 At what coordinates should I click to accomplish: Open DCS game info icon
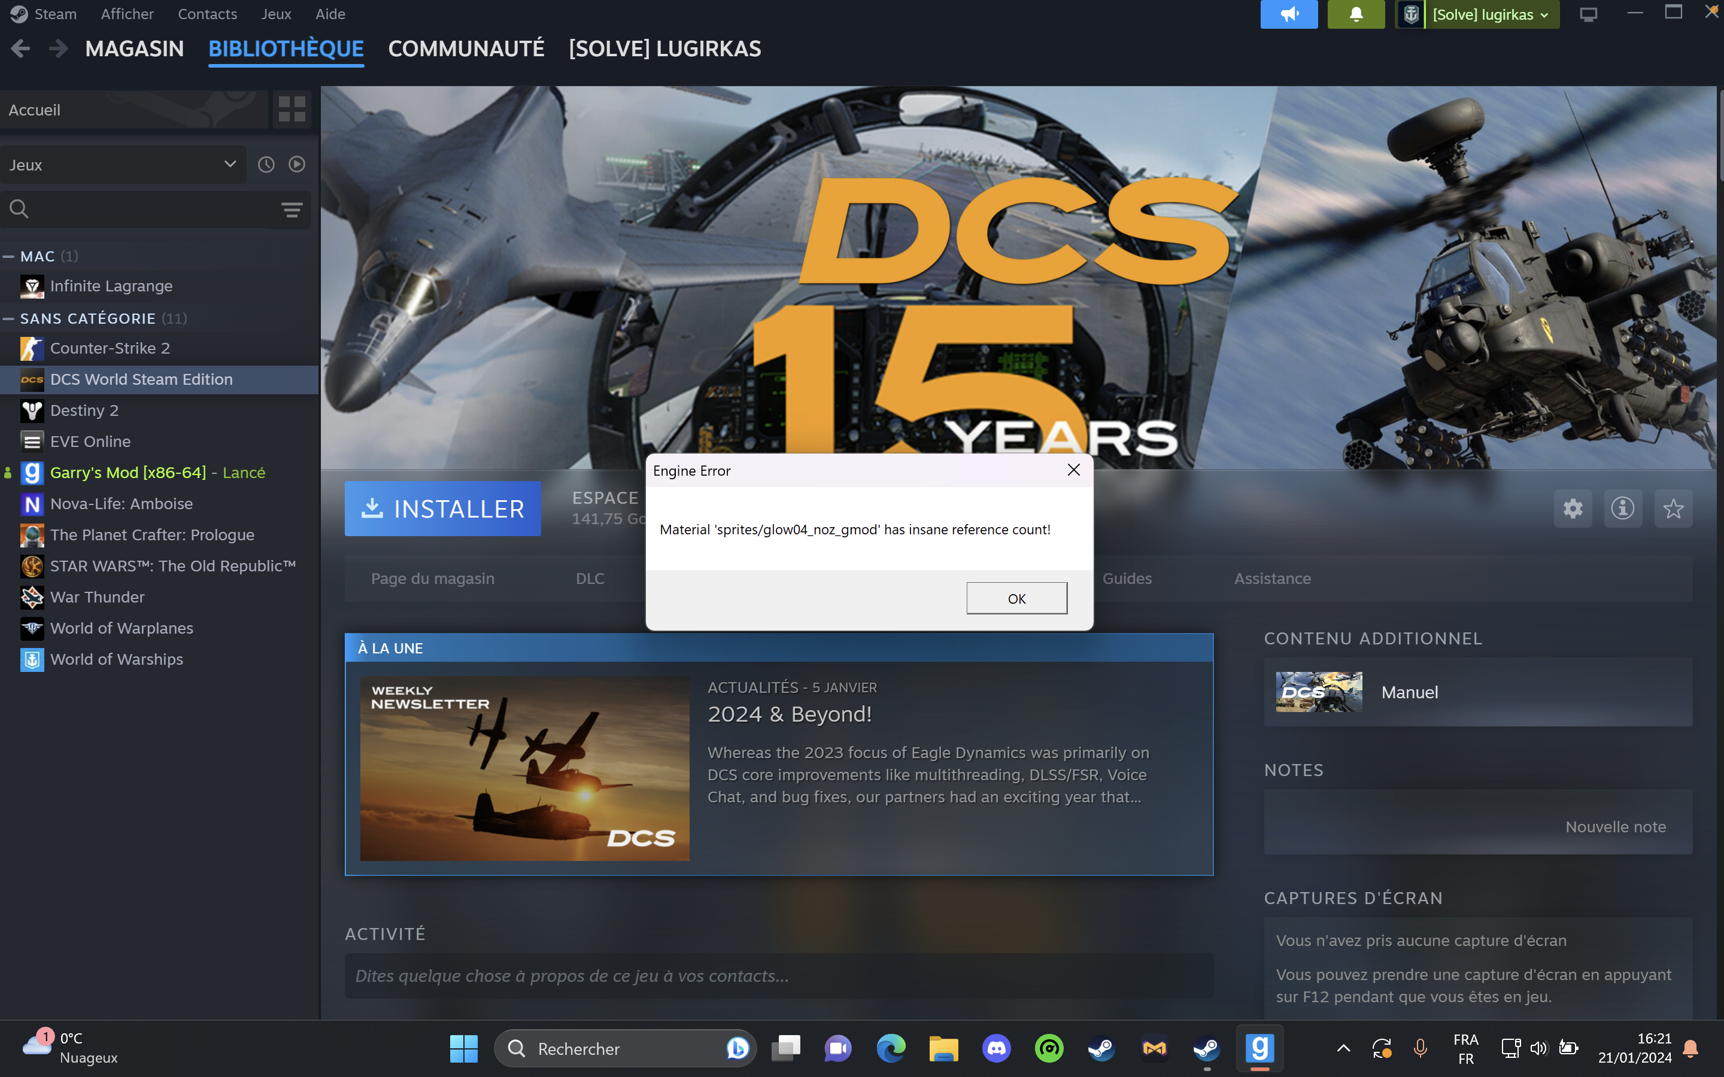[1623, 509]
